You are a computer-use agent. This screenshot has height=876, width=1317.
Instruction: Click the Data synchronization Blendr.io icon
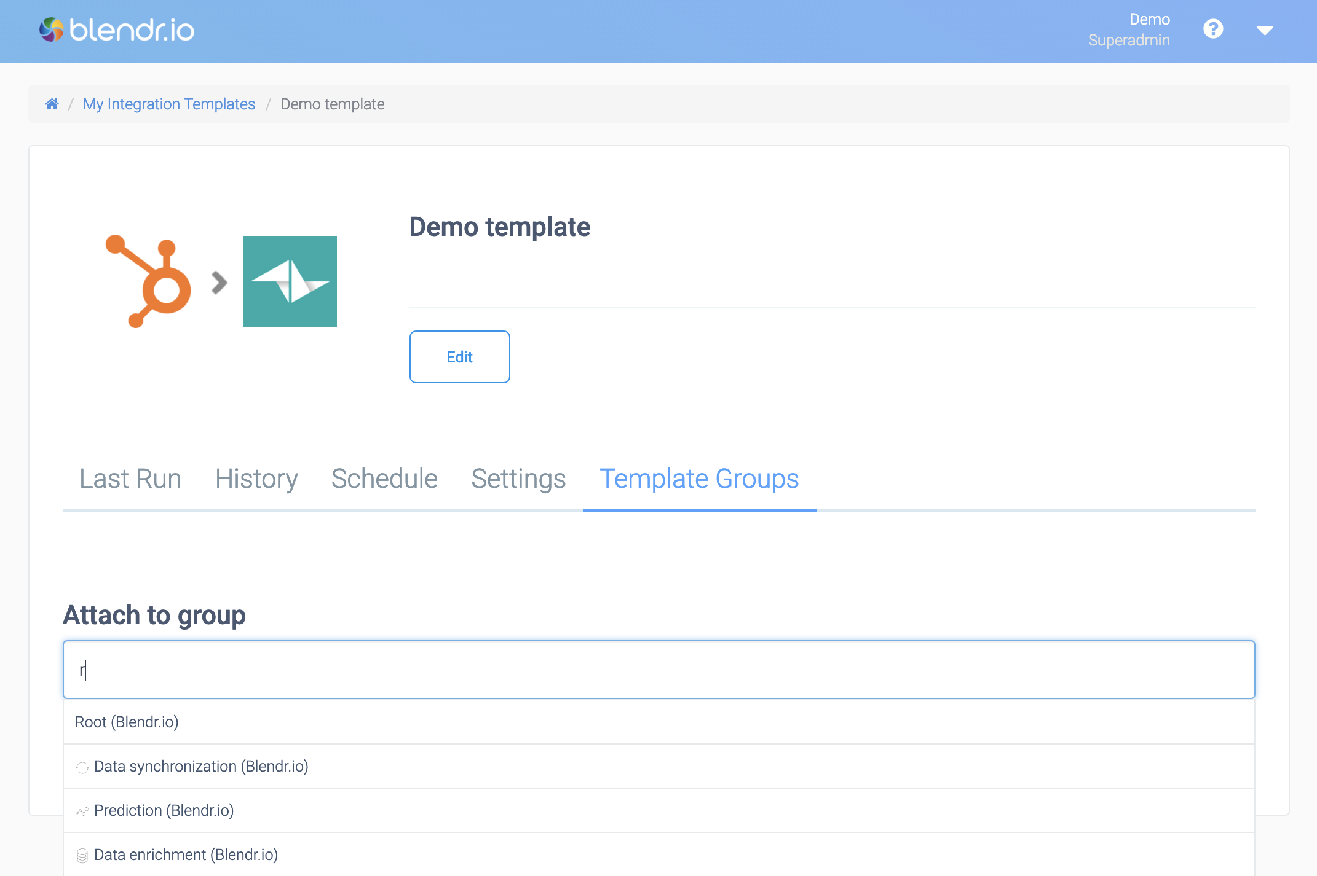tap(81, 767)
